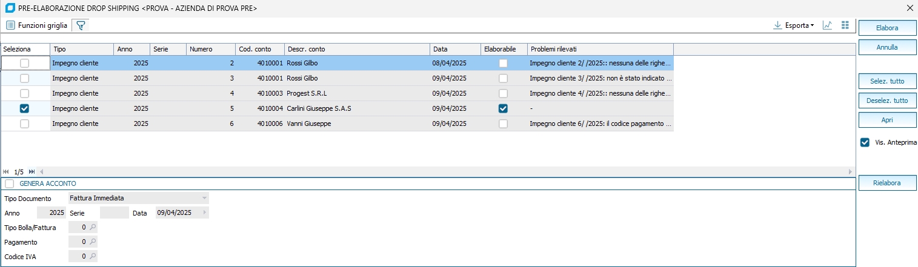Click Selez. tutto button

point(887,81)
